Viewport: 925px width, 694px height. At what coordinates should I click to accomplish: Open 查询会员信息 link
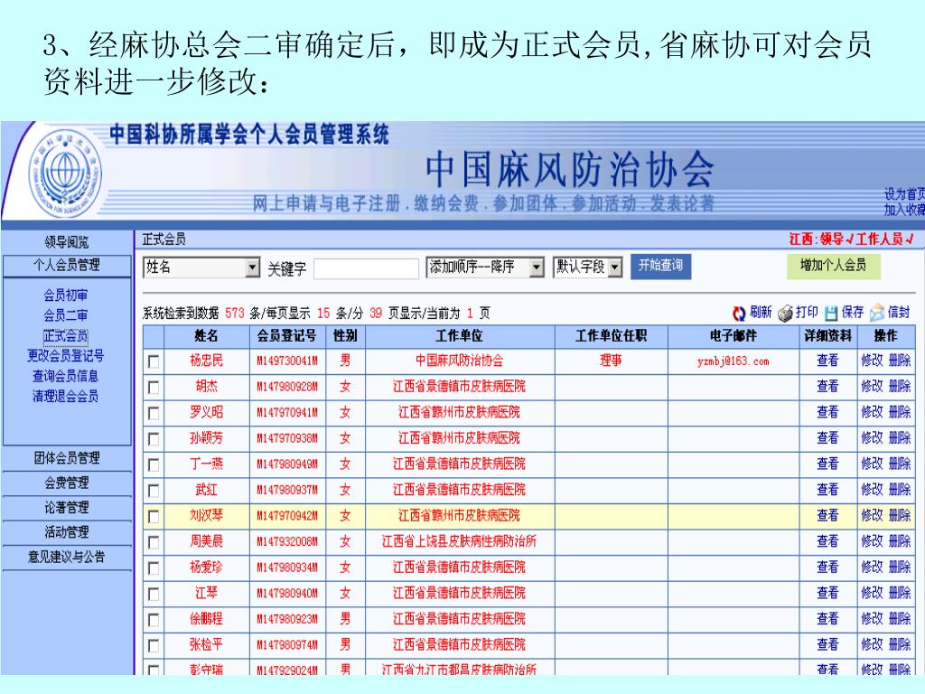coord(65,376)
